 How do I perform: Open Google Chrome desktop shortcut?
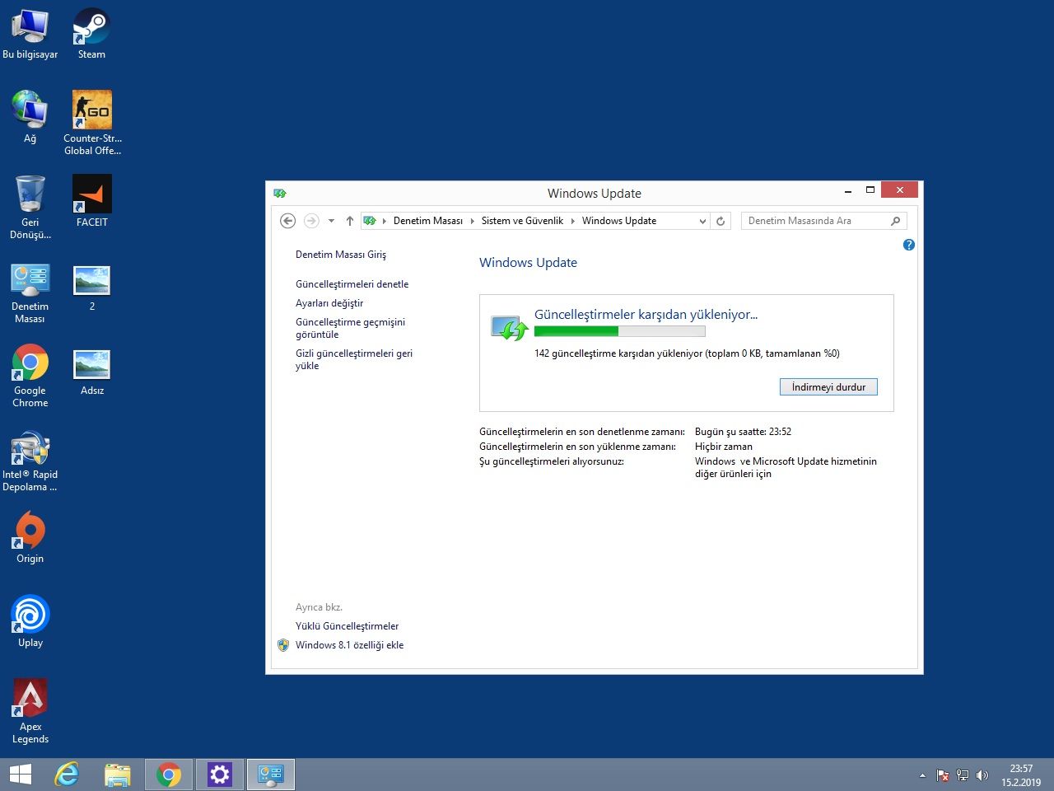click(x=30, y=376)
